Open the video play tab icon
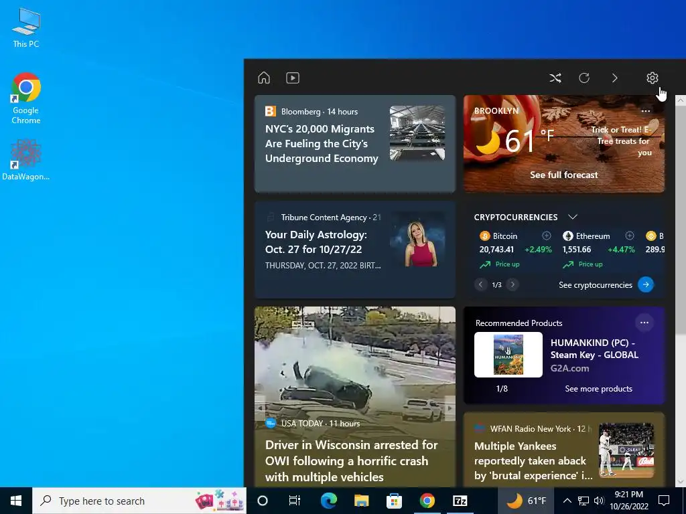This screenshot has width=686, height=514. tap(293, 78)
